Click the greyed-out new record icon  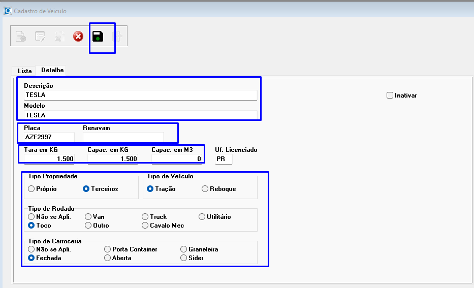click(21, 37)
